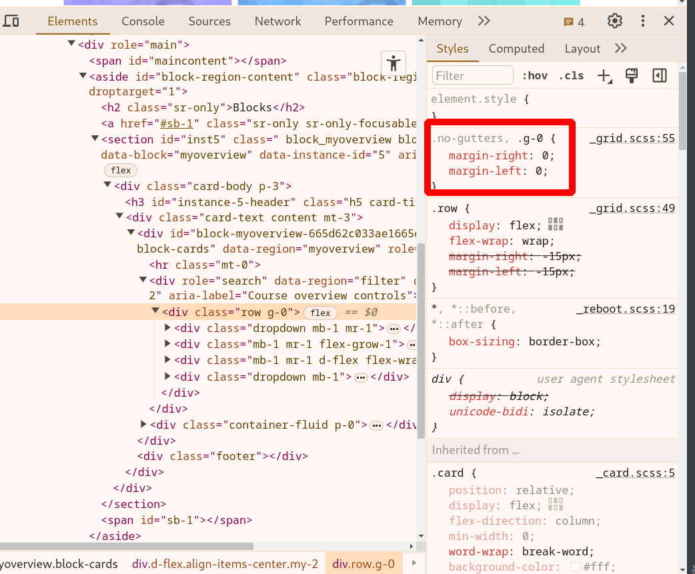Viewport: 695px width, 574px height.
Task: Click horizontal scrollbar right arrow in DOM tree
Action: coord(412,547)
